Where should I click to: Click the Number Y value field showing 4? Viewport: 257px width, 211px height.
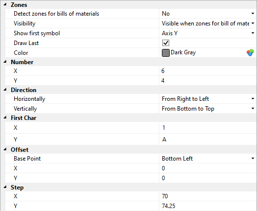click(x=208, y=81)
